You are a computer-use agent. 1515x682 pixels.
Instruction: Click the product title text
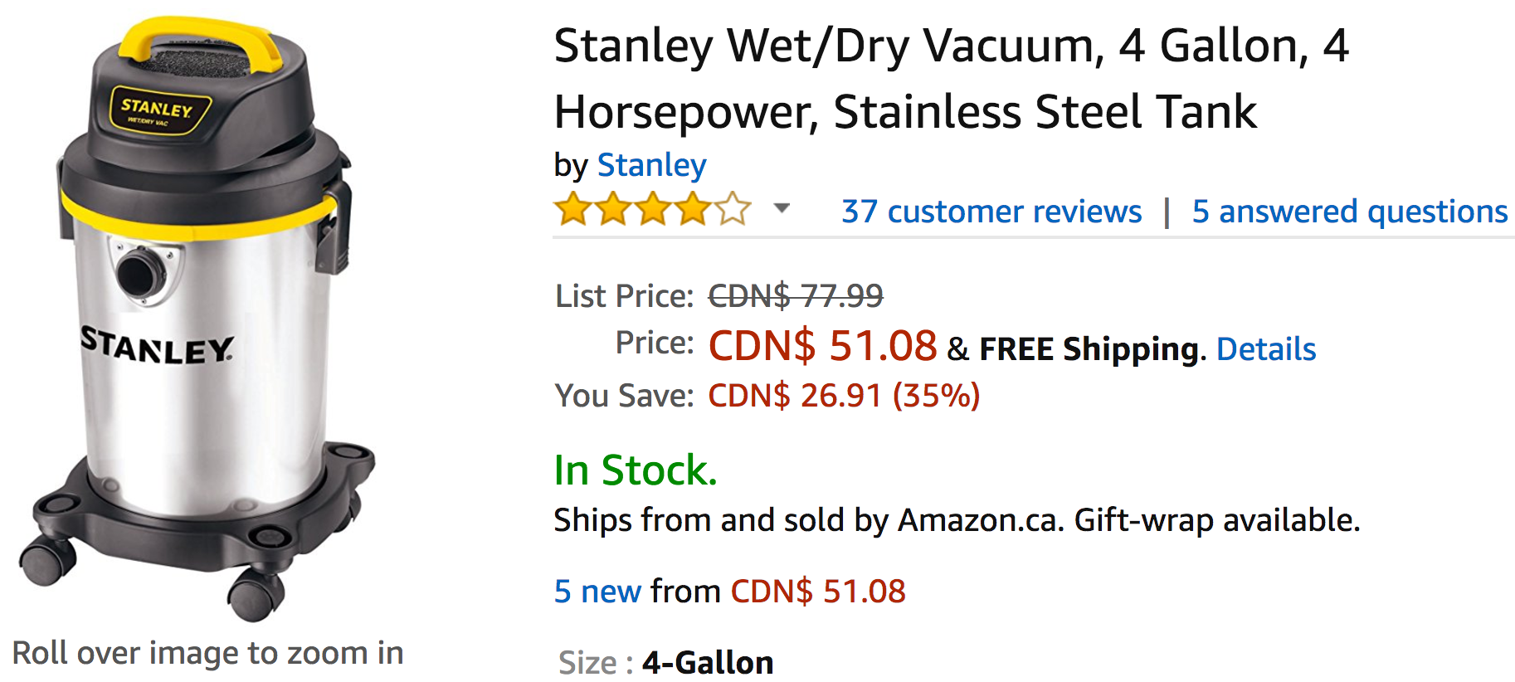tap(952, 79)
